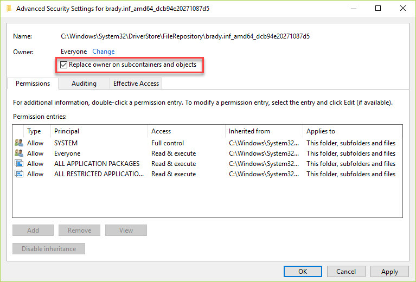Select the Permissions tab

coord(33,84)
